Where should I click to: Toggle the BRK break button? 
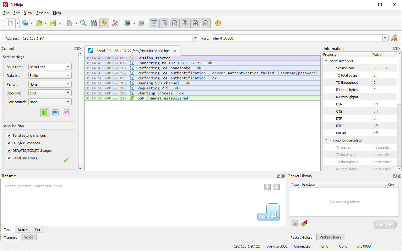tap(66, 112)
